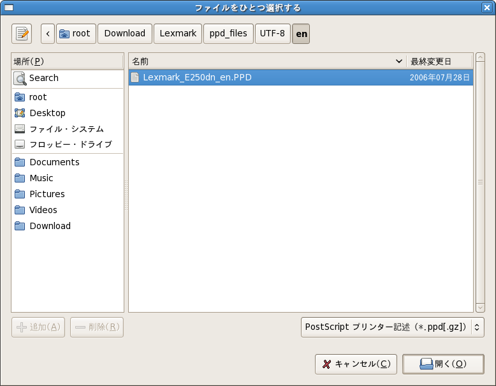The image size is (496, 386).
Task: Select the フロッピー・ドライブ icon
Action: point(20,144)
